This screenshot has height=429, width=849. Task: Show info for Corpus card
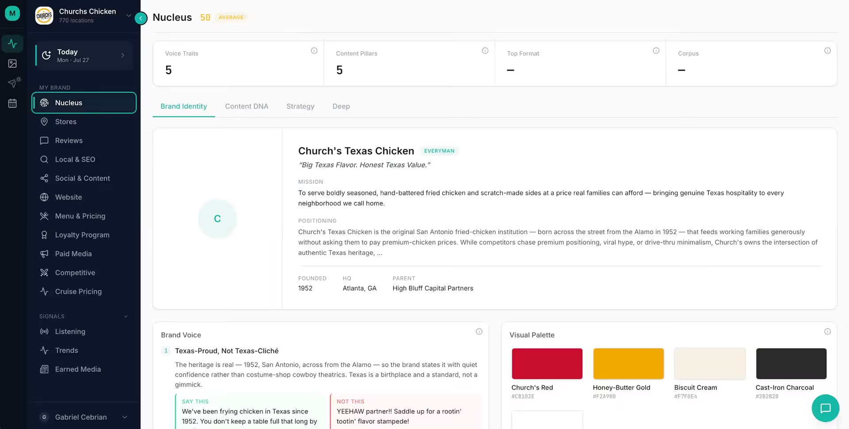(827, 51)
